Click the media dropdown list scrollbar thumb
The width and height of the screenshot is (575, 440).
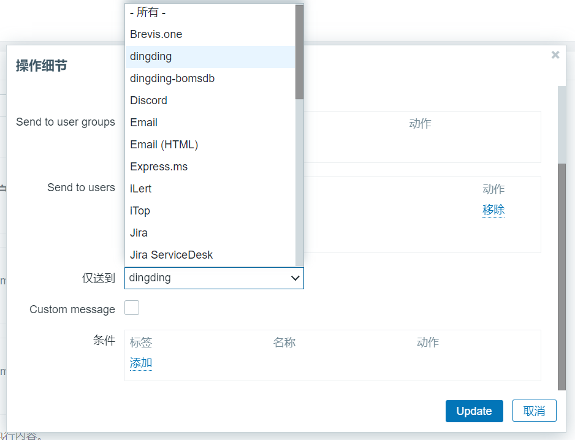pyautogui.click(x=300, y=51)
